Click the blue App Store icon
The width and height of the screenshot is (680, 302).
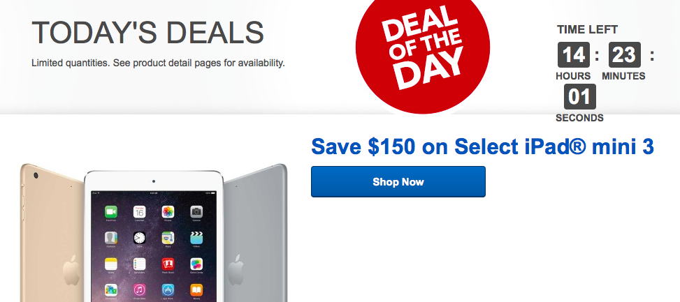pyautogui.click(x=168, y=290)
